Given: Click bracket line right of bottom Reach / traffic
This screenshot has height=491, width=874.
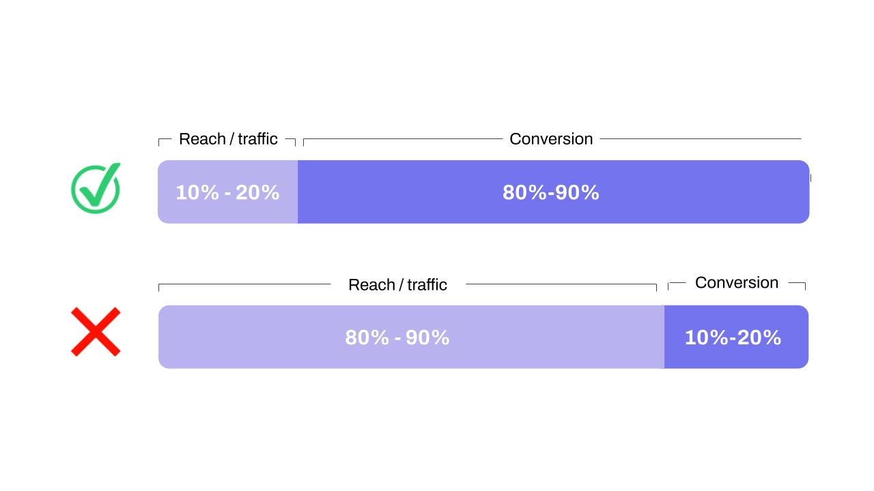Looking at the screenshot, I should click(x=561, y=286).
